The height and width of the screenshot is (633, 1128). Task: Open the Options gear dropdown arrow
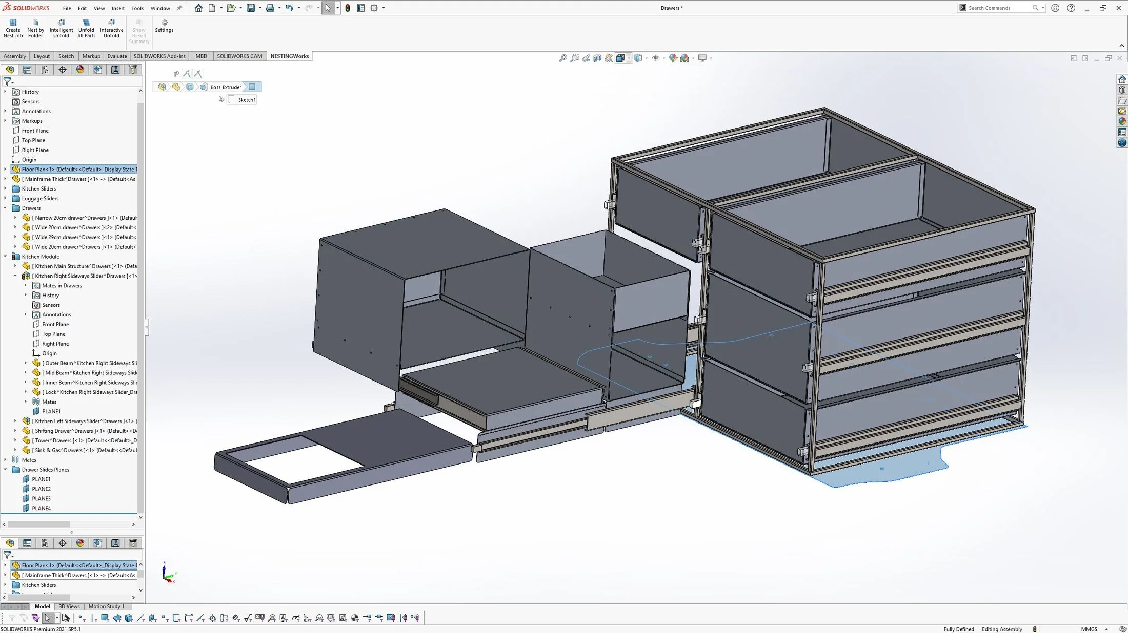(x=384, y=8)
